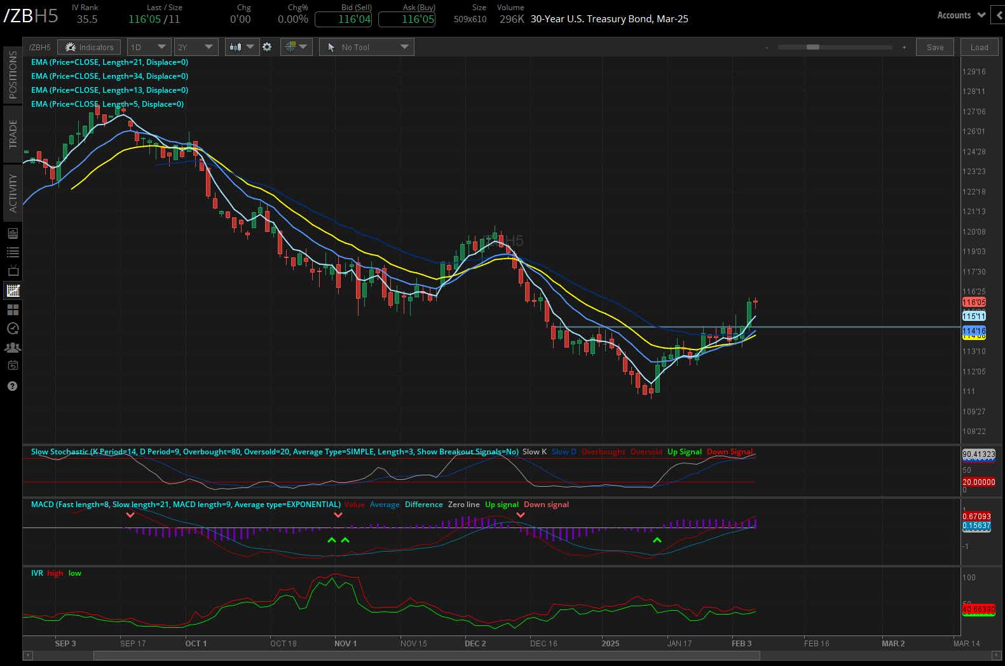Open the chart settings gear
Image resolution: width=1005 pixels, height=666 pixels.
pos(267,47)
